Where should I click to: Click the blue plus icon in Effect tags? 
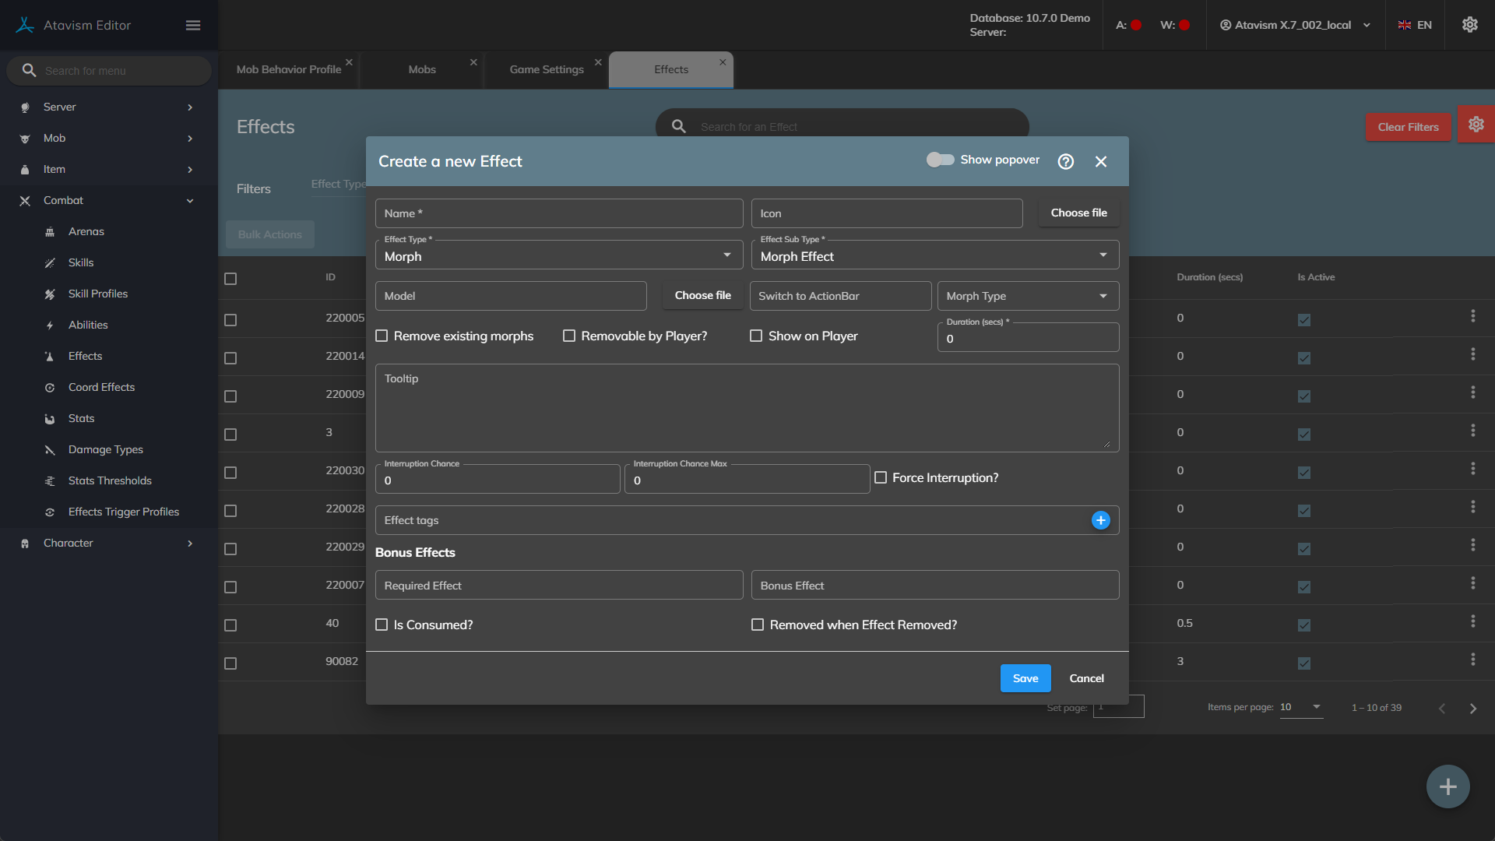[x=1100, y=520]
